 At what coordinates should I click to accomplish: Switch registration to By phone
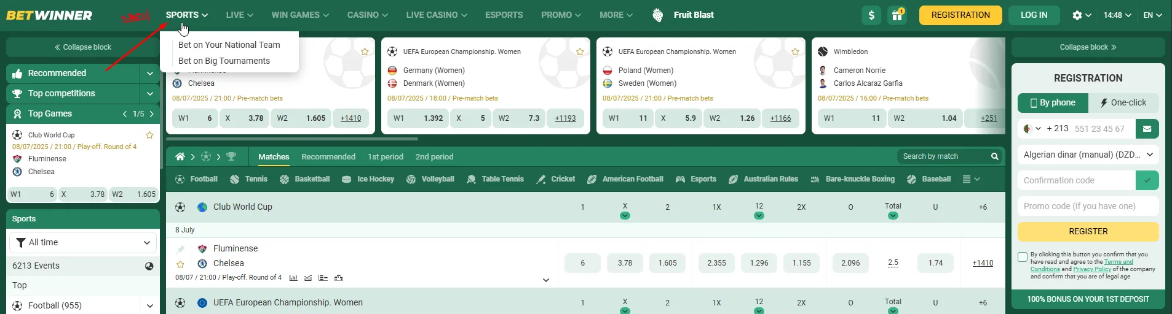[1053, 102]
